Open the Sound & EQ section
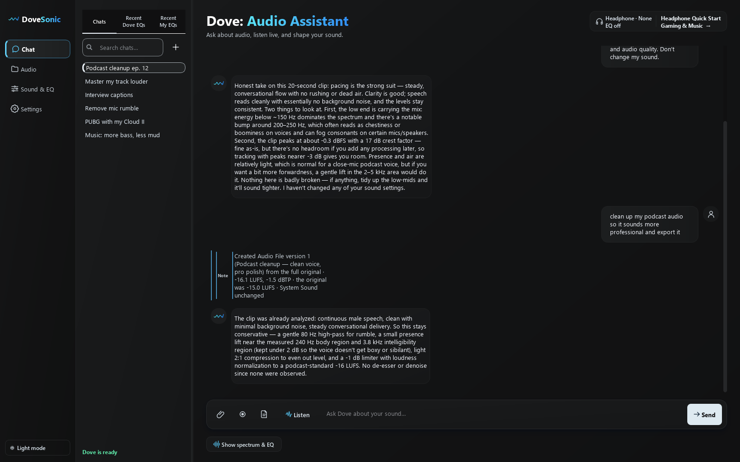Screen dimensions: 740x462 click(x=38, y=89)
